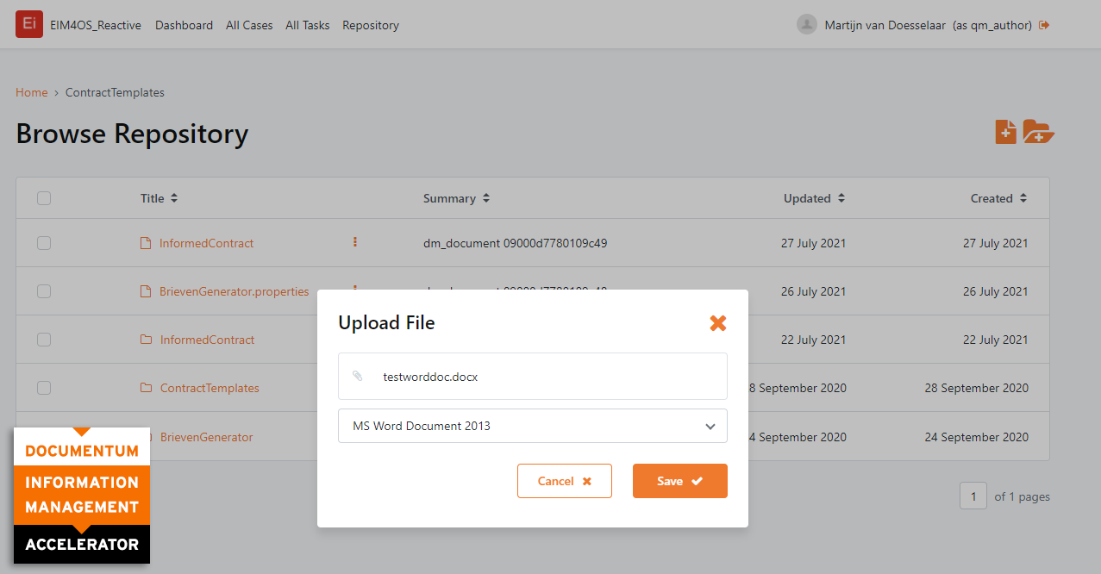This screenshot has height=574, width=1101.
Task: Toggle the select-all checkbox in header
Action: (44, 198)
